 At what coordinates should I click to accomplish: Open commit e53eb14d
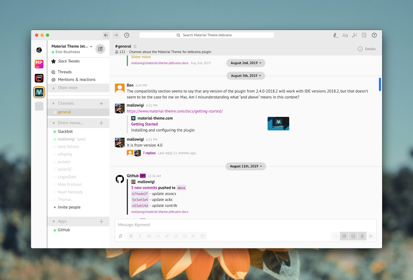coord(140,206)
